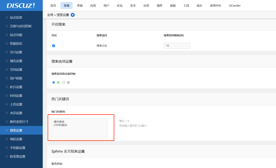Screen dimensions: 276x168
Task: Click the 热门关键词 text area
Action: coord(79,128)
